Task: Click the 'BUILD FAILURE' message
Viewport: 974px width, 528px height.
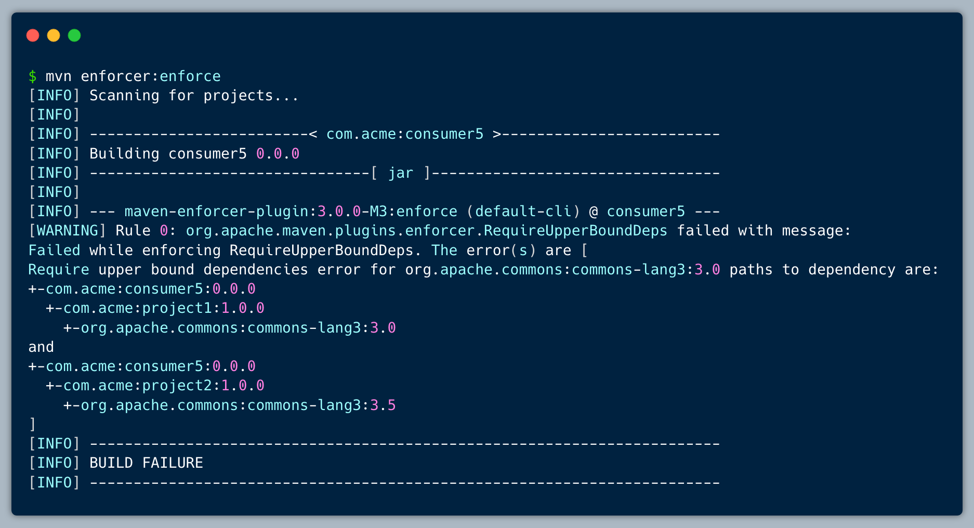Action: tap(146, 463)
